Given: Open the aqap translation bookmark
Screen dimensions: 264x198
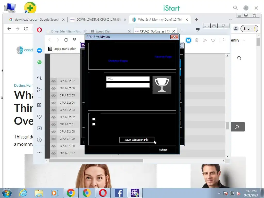Looking at the screenshot, I should (62, 49).
